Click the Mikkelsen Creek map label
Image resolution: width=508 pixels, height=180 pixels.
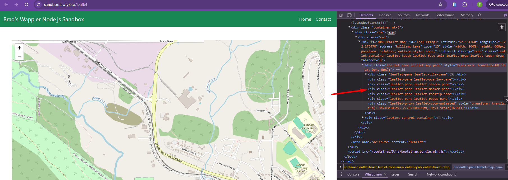coord(100,102)
